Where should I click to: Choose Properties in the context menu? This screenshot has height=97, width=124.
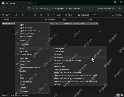tap(24, 92)
